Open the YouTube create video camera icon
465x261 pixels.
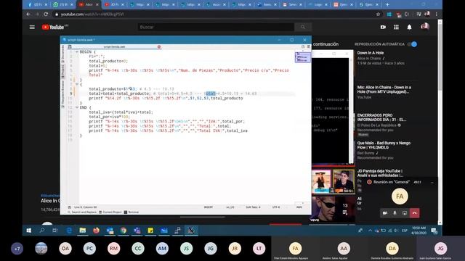click(x=383, y=28)
